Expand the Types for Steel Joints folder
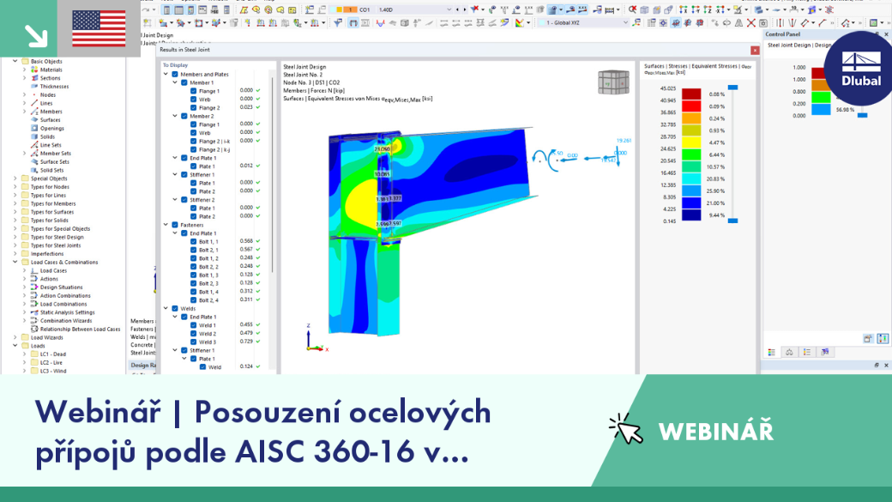This screenshot has height=502, width=892. pyautogui.click(x=15, y=245)
